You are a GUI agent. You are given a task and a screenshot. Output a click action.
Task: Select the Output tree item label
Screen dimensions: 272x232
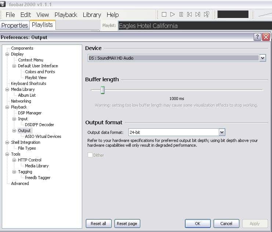tap(24, 131)
